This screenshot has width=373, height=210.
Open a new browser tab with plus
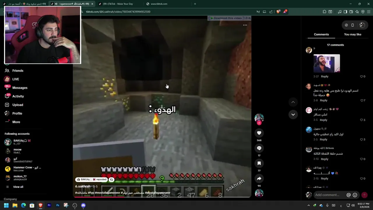pyautogui.click(x=195, y=4)
